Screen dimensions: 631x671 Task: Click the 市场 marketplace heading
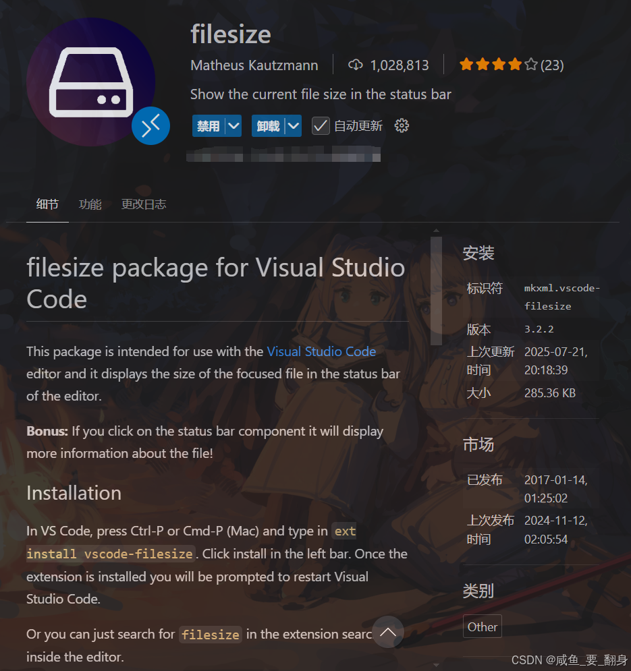click(478, 444)
